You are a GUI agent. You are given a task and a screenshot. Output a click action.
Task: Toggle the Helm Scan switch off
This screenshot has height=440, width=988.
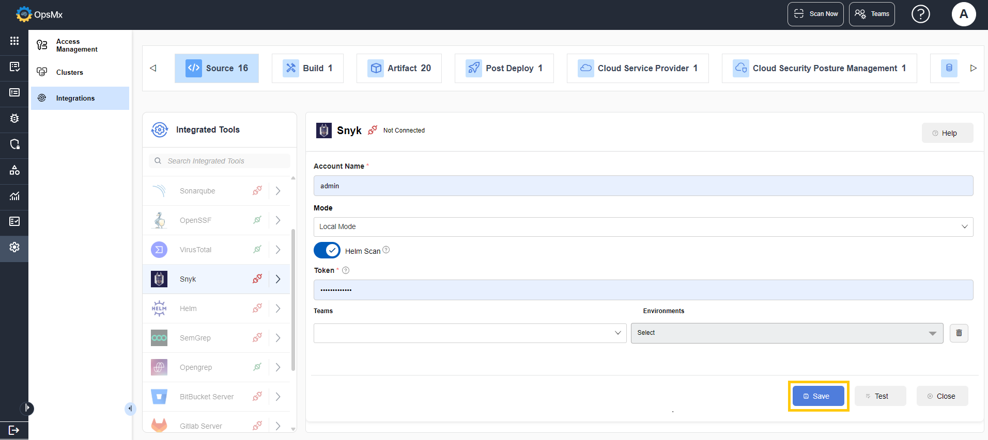(x=327, y=250)
